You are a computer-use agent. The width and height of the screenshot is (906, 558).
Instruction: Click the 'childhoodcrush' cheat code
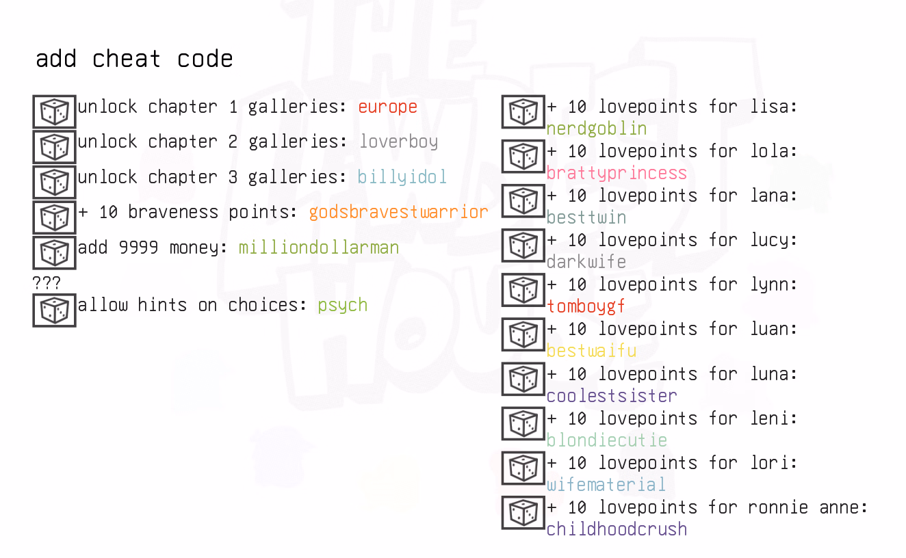pyautogui.click(x=616, y=529)
